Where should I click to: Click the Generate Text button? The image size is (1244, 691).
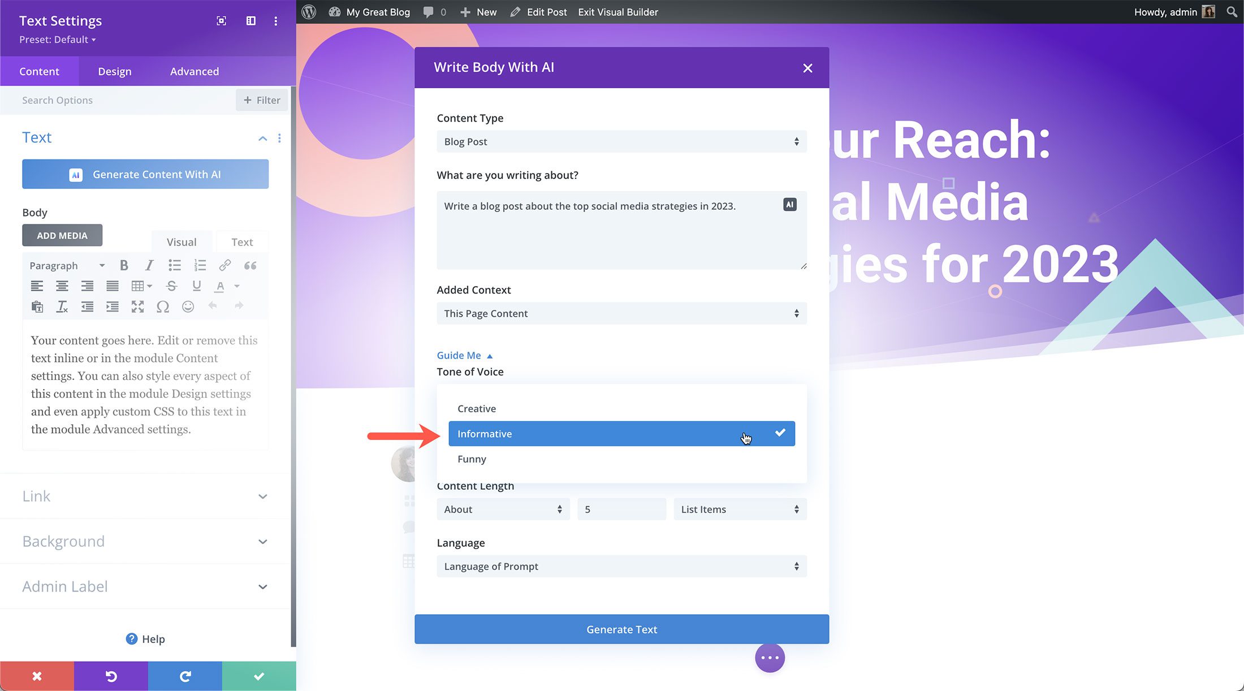621,629
